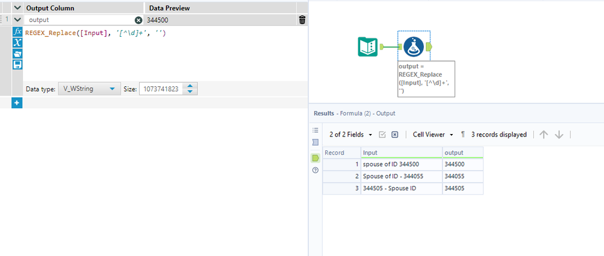Increase Size with up stepper arrow
The image size is (604, 256).
[x=190, y=86]
